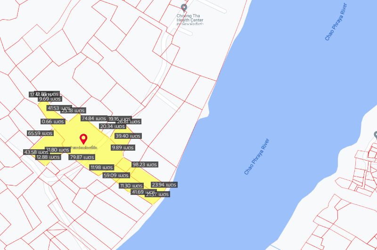Select the 98.23 เมตร measurement label
Image resolution: width=377 pixels, height=250 pixels.
click(x=145, y=165)
